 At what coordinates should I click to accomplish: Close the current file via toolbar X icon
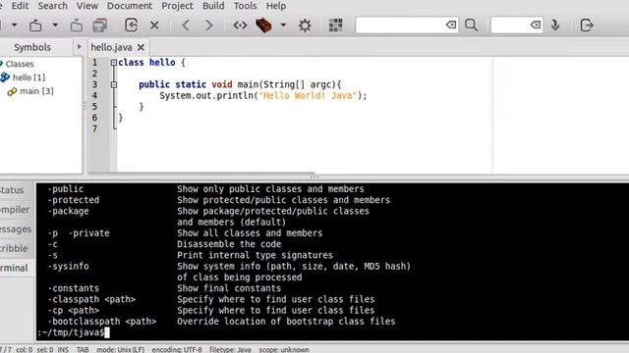pos(154,25)
